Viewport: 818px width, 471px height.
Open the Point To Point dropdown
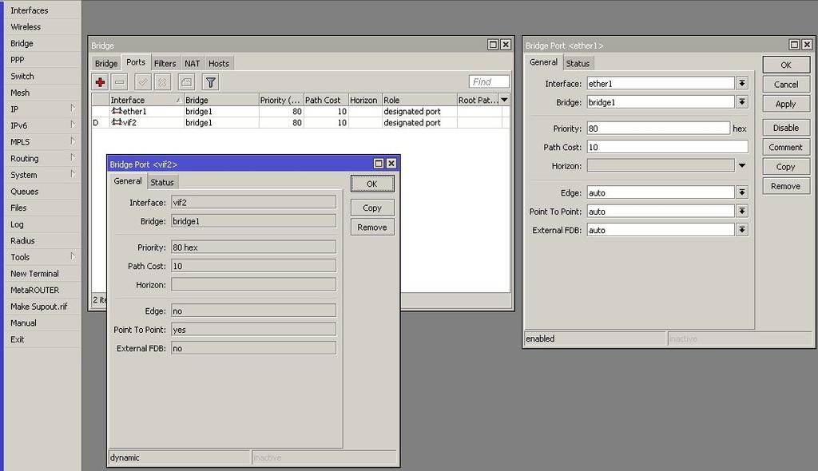coord(742,212)
